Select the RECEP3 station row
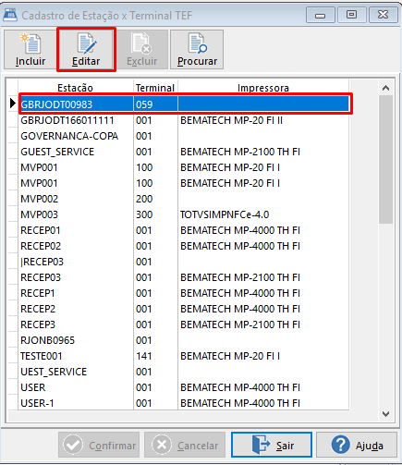The width and height of the screenshot is (402, 465). click(x=184, y=324)
